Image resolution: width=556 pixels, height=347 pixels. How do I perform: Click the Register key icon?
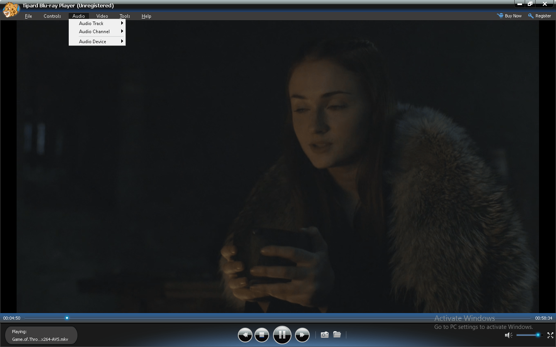pos(531,16)
